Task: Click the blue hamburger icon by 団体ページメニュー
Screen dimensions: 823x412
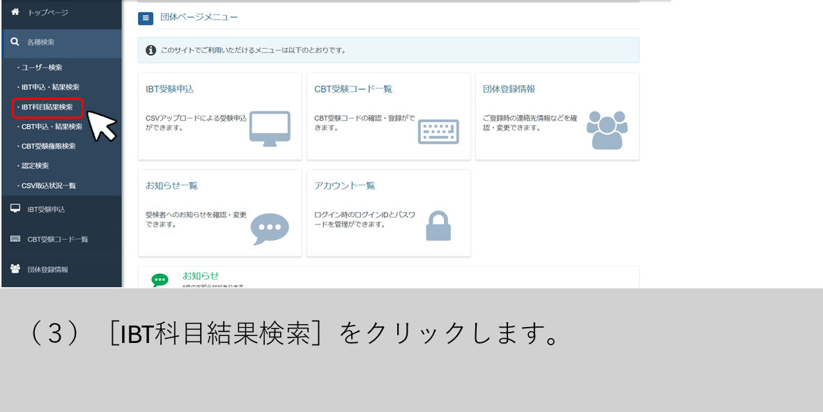Action: click(146, 18)
